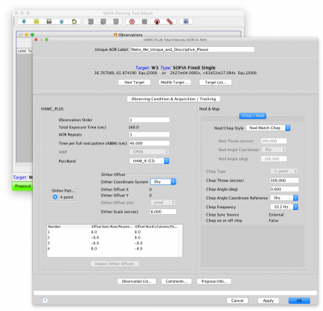The width and height of the screenshot is (323, 311).
Task: Click the Total Exposure Time value 160.0
Action: coord(134,127)
